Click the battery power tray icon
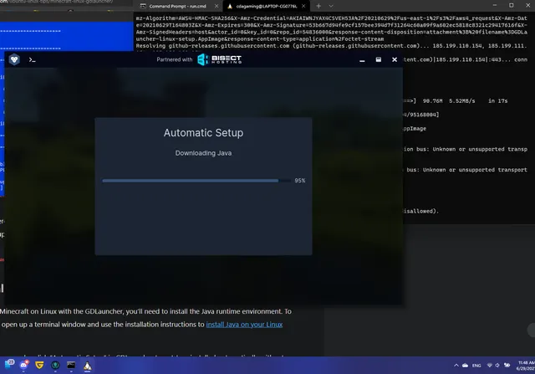 tap(507, 365)
